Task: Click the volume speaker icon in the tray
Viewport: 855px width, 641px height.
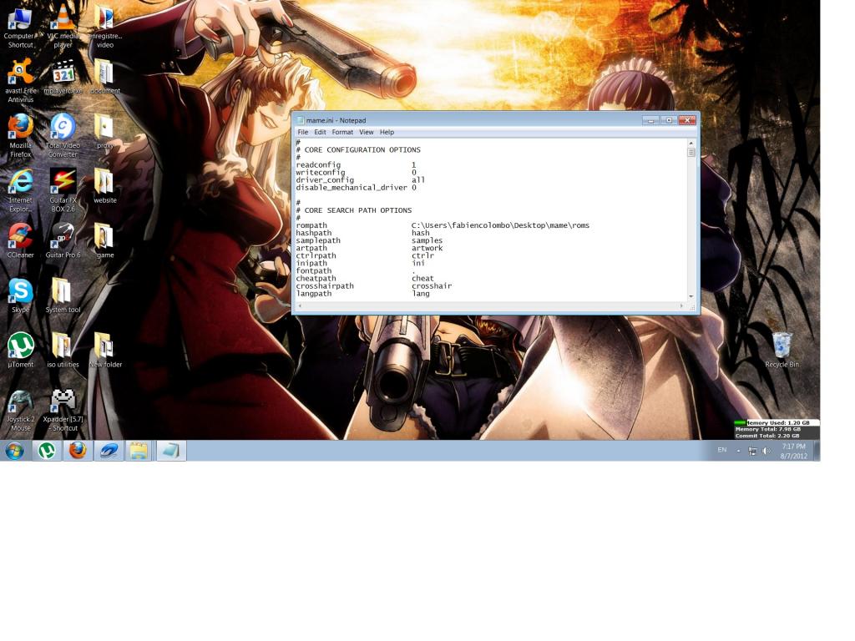Action: (x=766, y=451)
